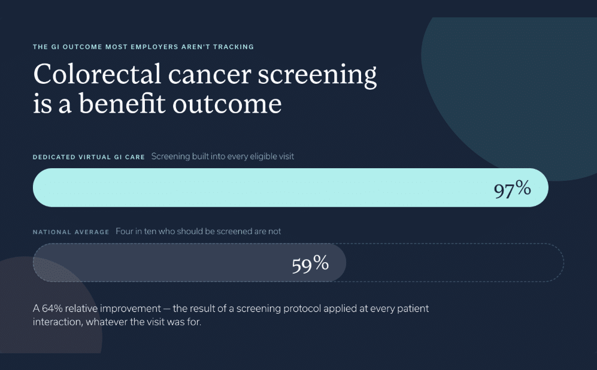Click the word "screening" in the headline
Image resolution: width=597 pixels, height=370 pixels.
click(x=317, y=75)
